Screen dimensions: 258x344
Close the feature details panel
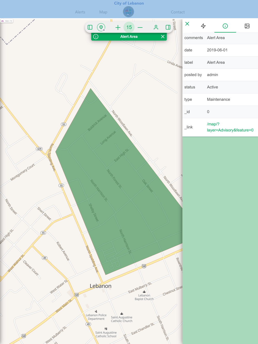(x=187, y=24)
